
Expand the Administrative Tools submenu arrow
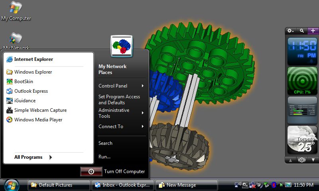143,113
